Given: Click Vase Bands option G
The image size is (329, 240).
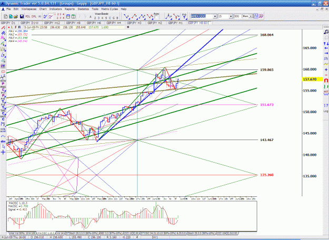Looking at the screenshot, I should click(114, 18).
